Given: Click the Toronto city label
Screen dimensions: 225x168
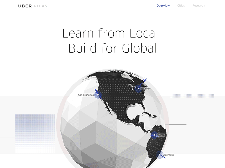Looking at the screenshot, I should point(145,88).
